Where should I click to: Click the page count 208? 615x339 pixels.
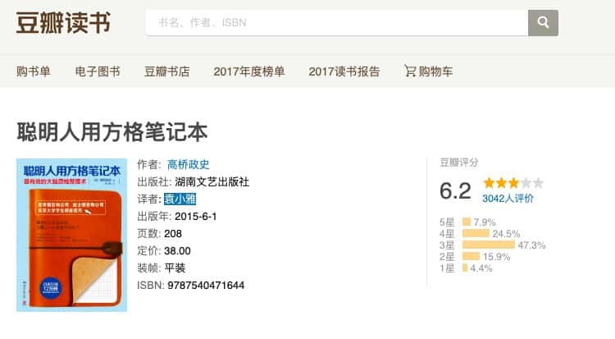pos(173,234)
